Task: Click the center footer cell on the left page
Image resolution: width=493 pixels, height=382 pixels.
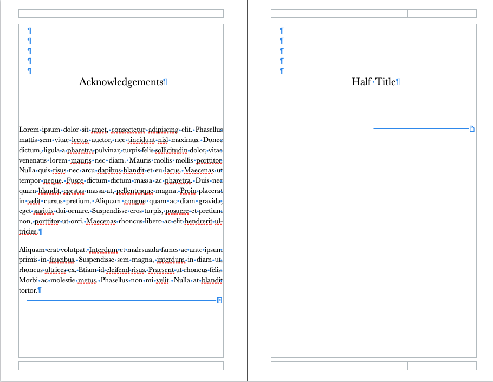Action: coord(120,365)
